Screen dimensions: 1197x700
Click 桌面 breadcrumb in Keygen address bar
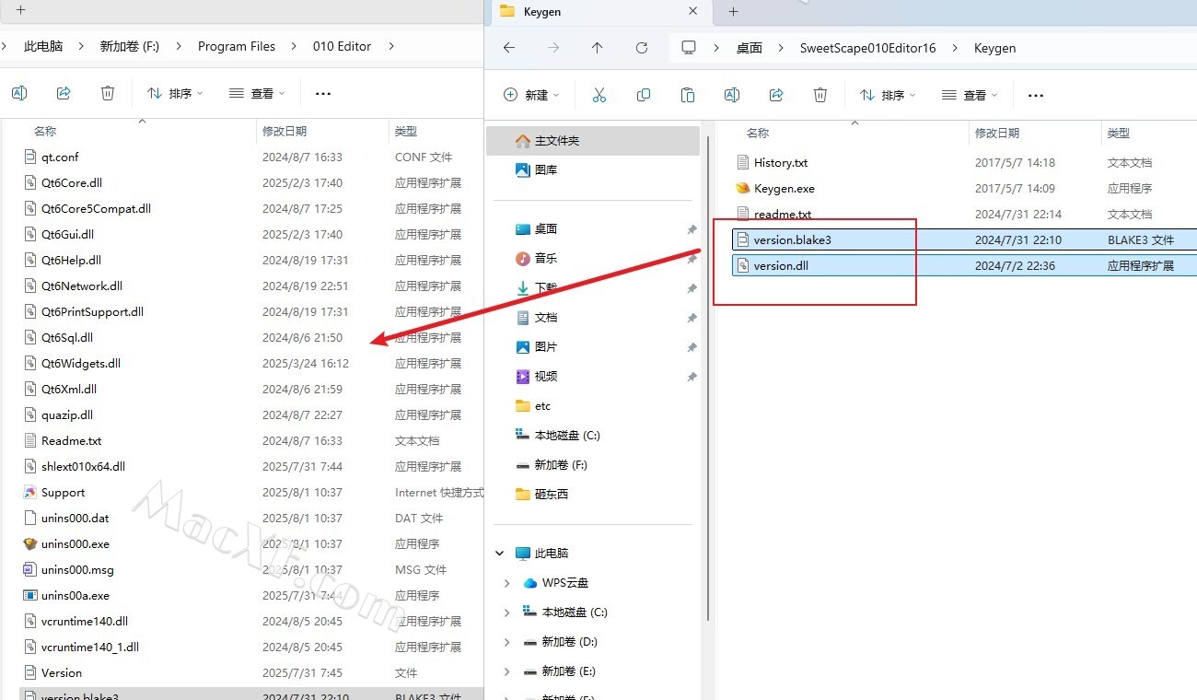[x=750, y=48]
